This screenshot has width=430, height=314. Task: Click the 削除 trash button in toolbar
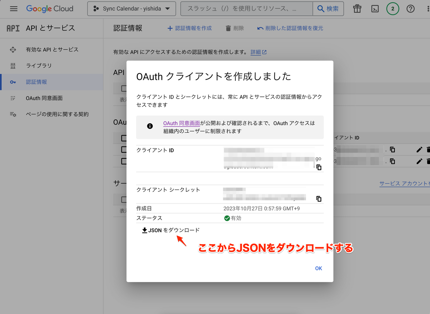point(235,28)
